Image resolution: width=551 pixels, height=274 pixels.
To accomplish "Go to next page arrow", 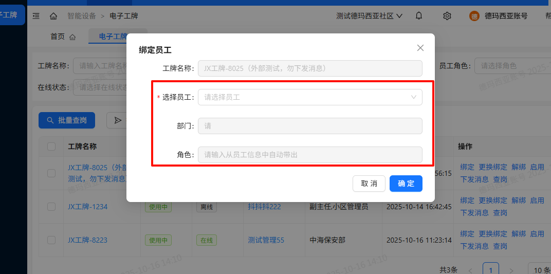I will (511, 270).
